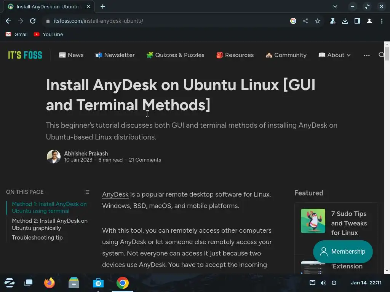Screen dimensions: 390x292
Task: Go back to the previous page
Action: click(8, 21)
